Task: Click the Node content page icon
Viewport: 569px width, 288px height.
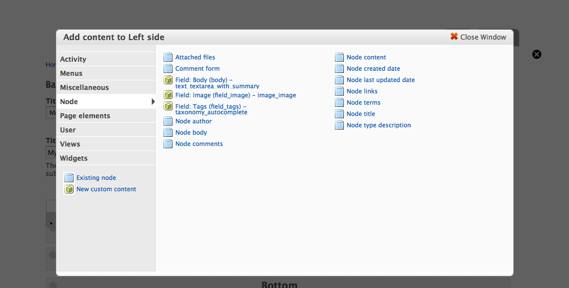Action: click(x=339, y=57)
